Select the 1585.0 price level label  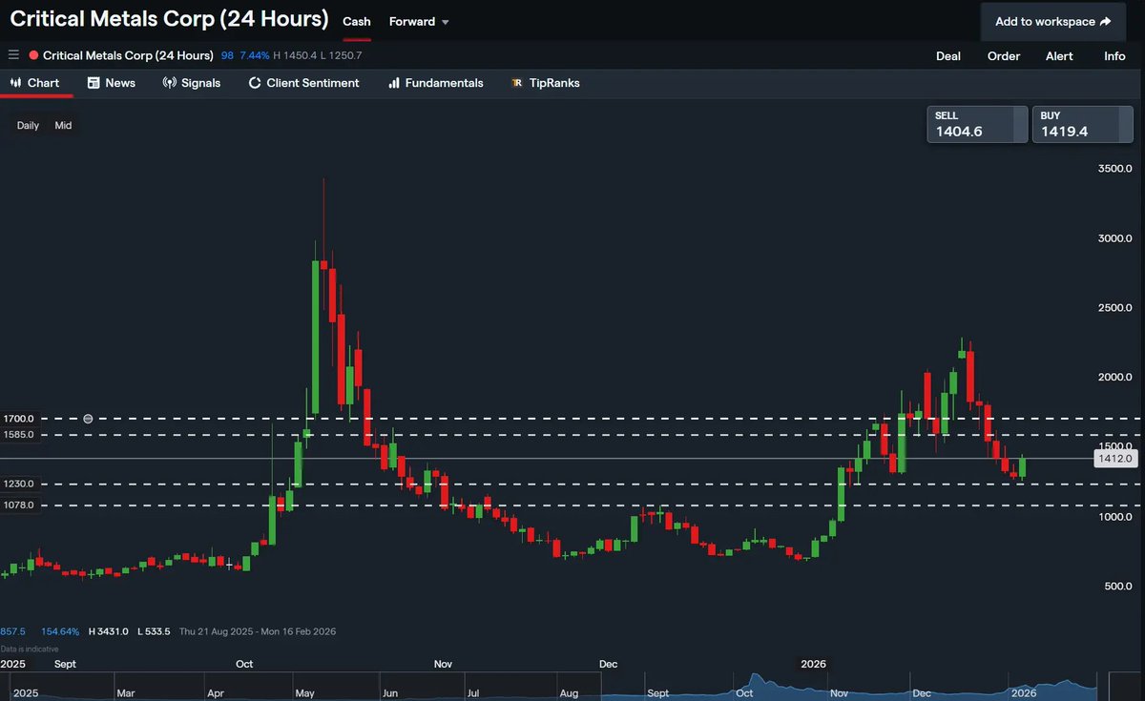(19, 435)
